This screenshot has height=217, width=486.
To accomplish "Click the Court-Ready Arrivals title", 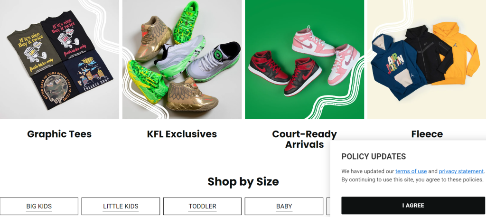I will [304, 139].
